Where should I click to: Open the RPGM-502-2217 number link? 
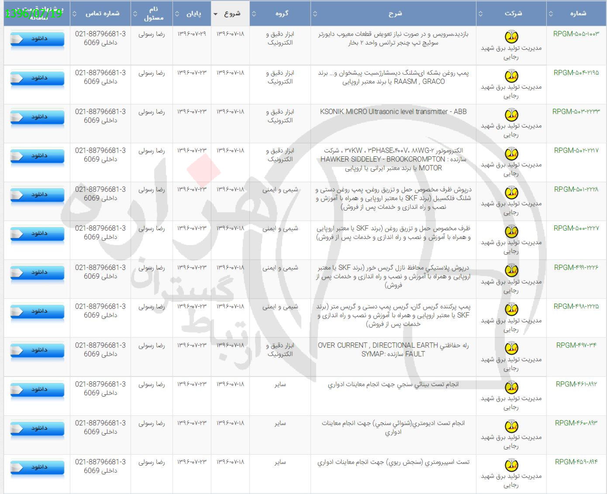click(x=576, y=150)
